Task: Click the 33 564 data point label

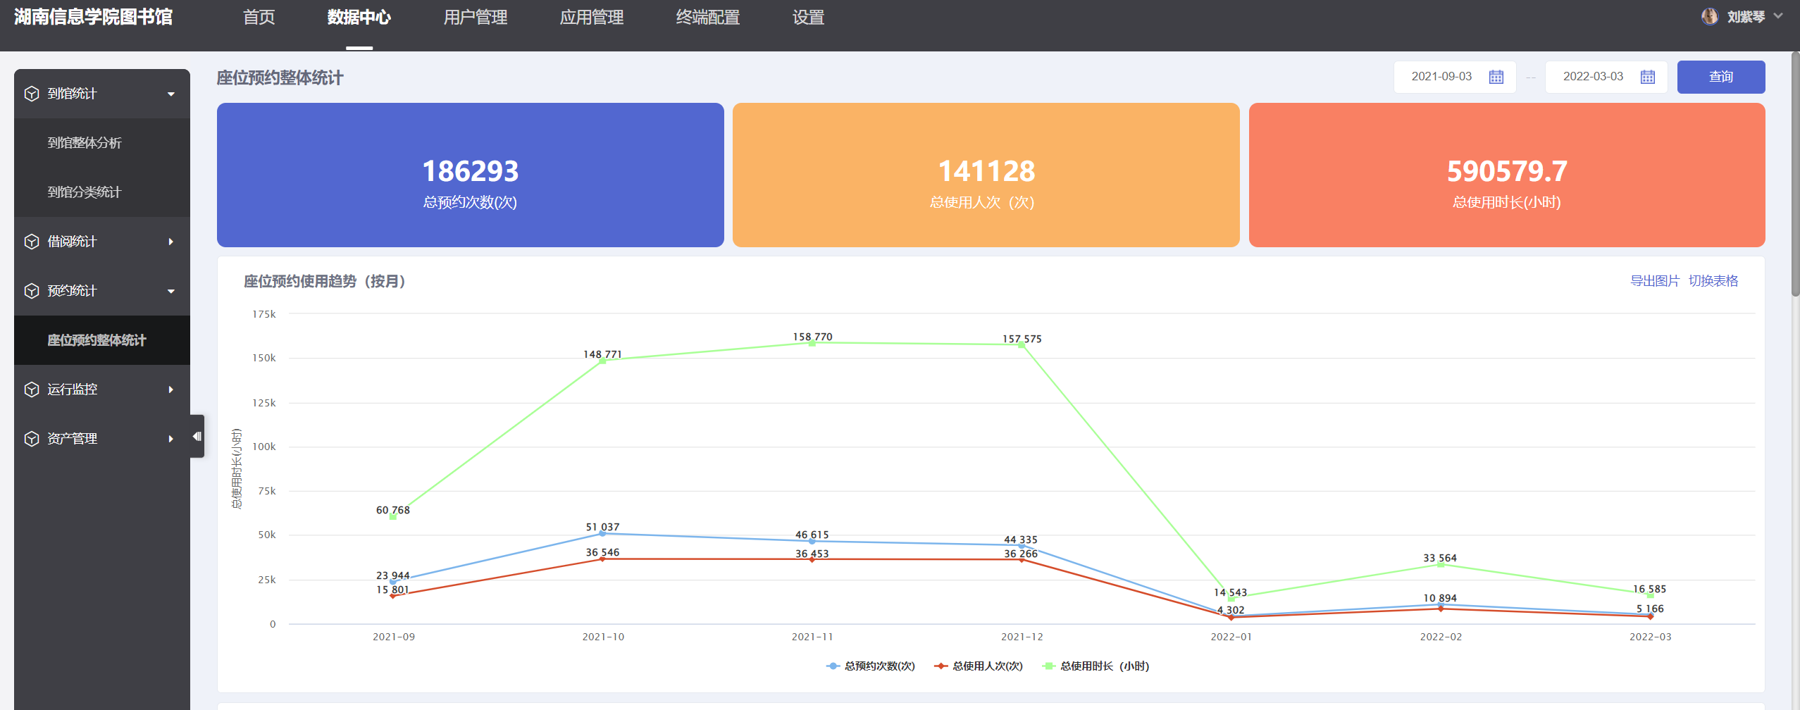Action: tap(1440, 558)
